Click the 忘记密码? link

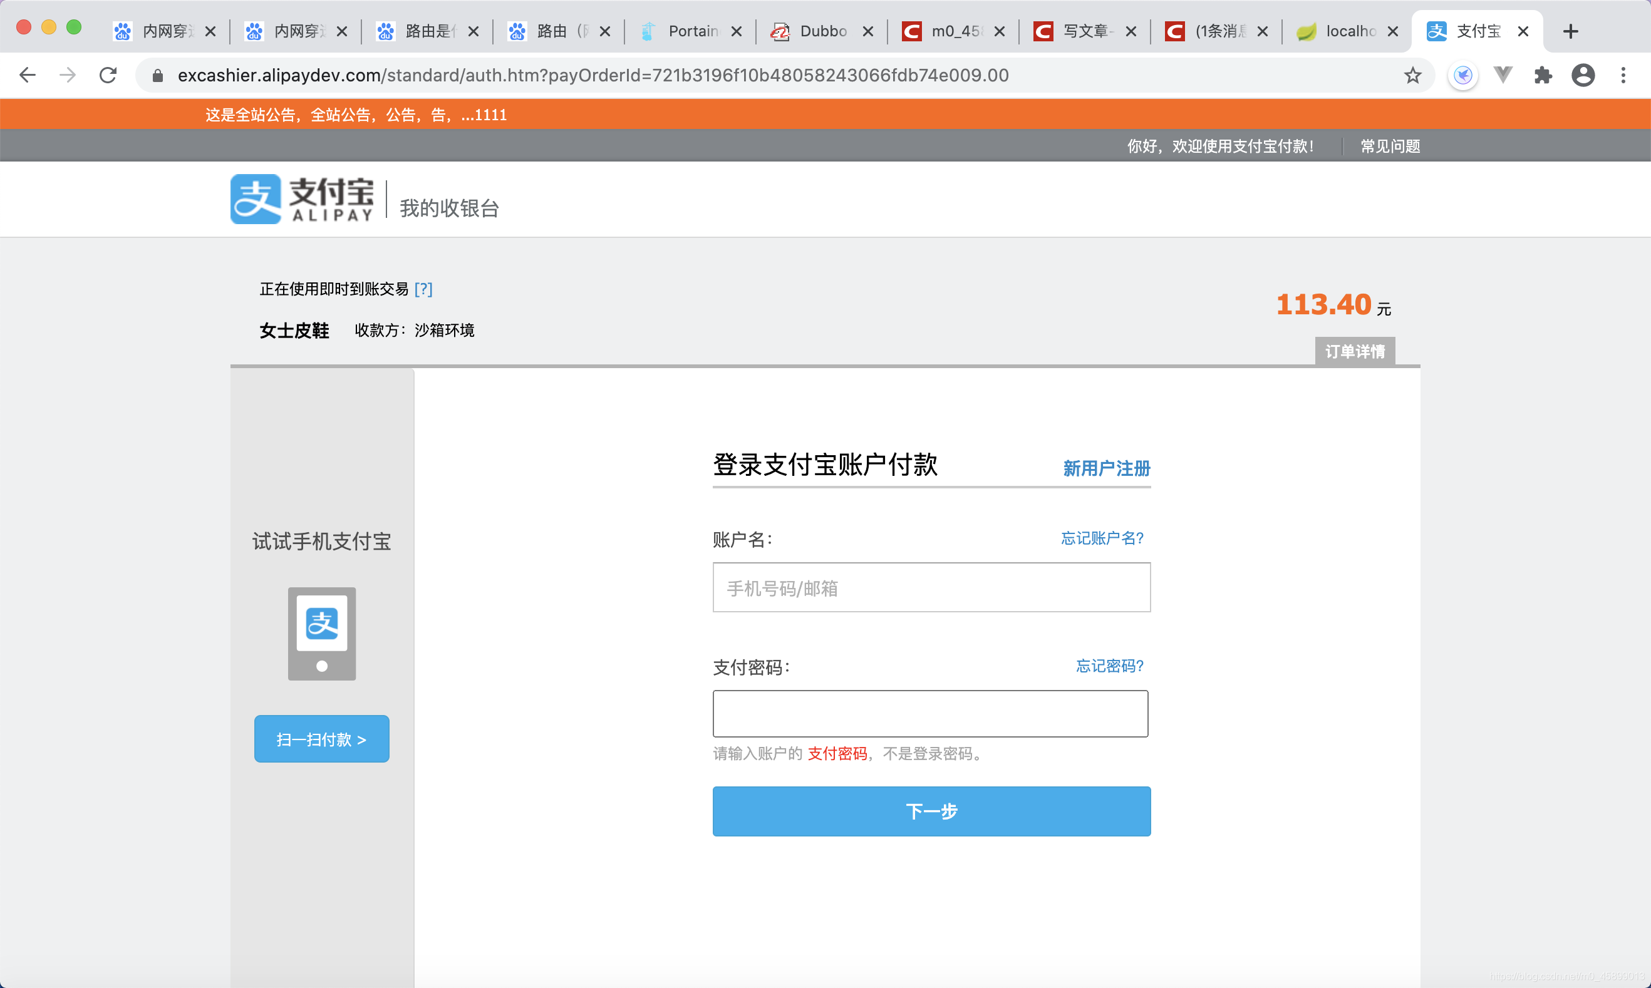pyautogui.click(x=1110, y=666)
